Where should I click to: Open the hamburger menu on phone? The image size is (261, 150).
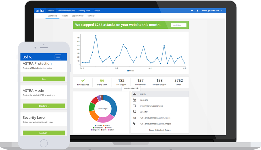[x=58, y=57]
